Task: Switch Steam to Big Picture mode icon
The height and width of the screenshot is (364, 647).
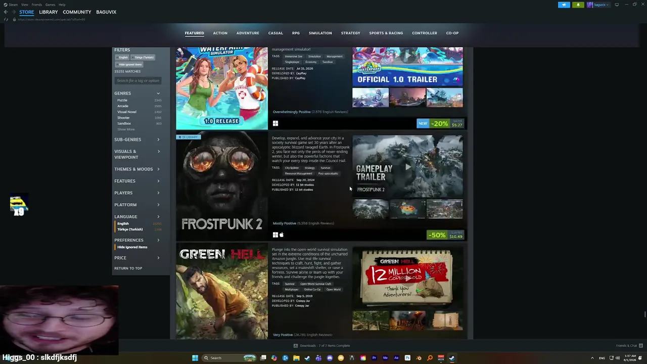Action: click(617, 5)
